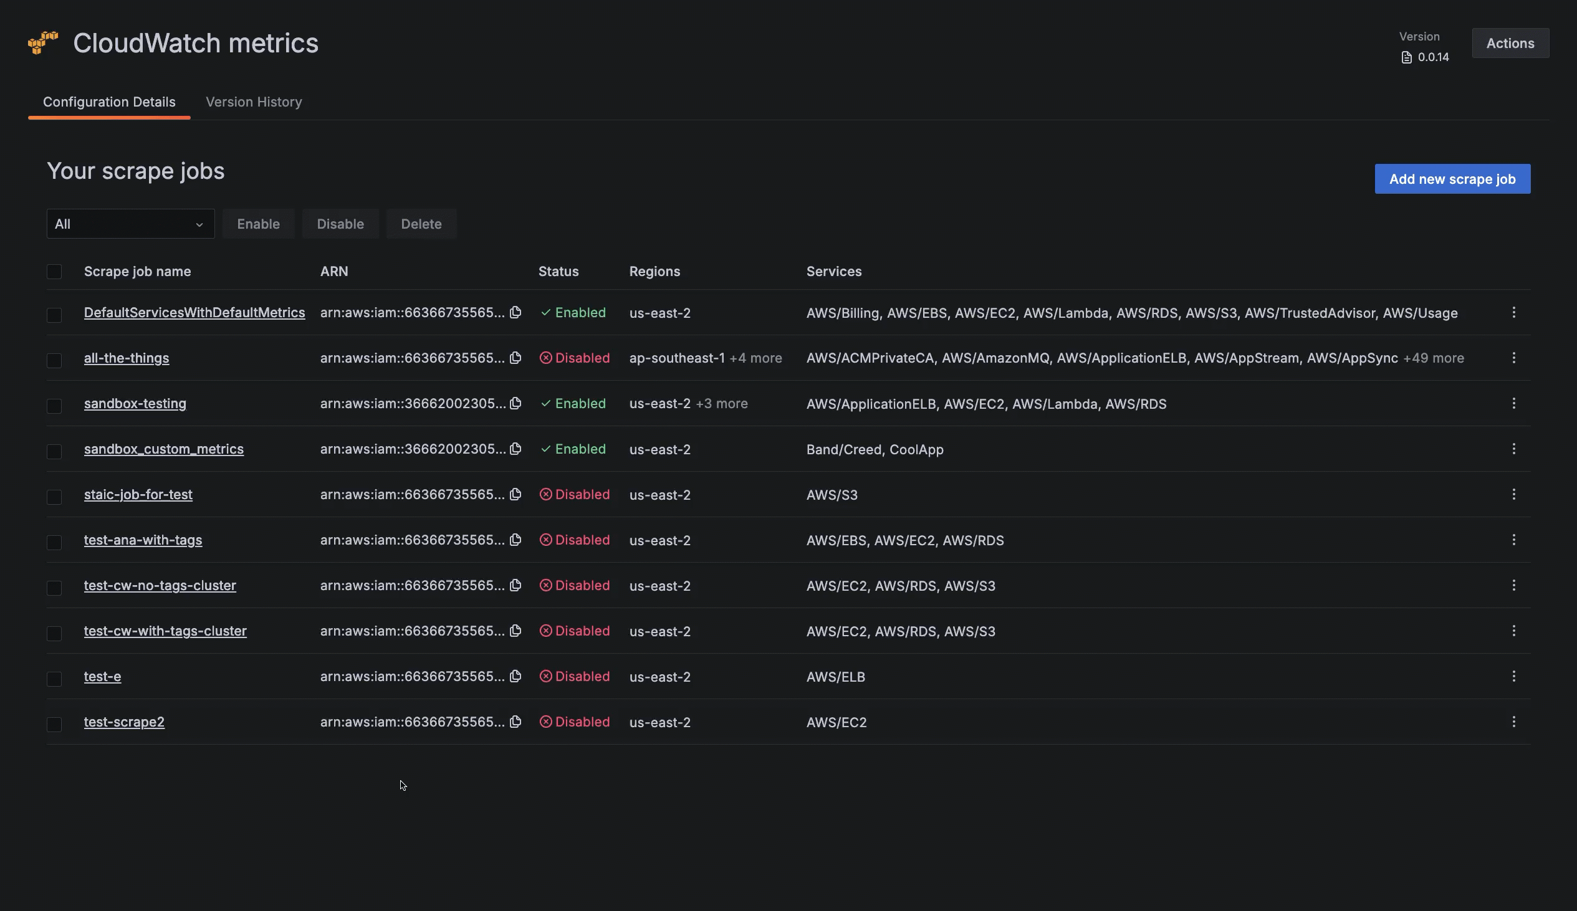This screenshot has width=1577, height=911.
Task: Open row menu for staic-job-for-test
Action: [x=1514, y=494]
